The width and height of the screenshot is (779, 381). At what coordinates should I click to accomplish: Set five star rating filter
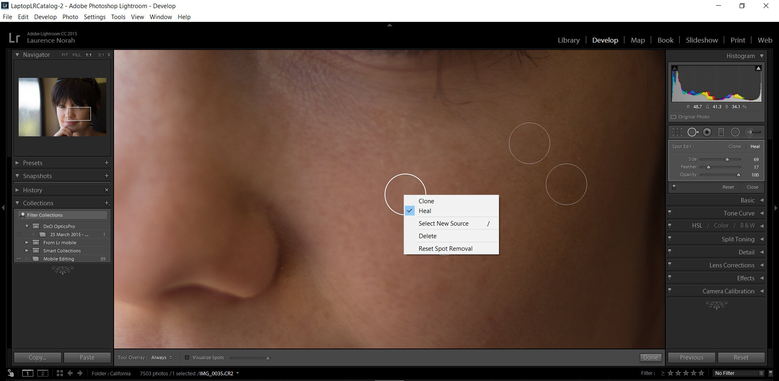coord(701,373)
